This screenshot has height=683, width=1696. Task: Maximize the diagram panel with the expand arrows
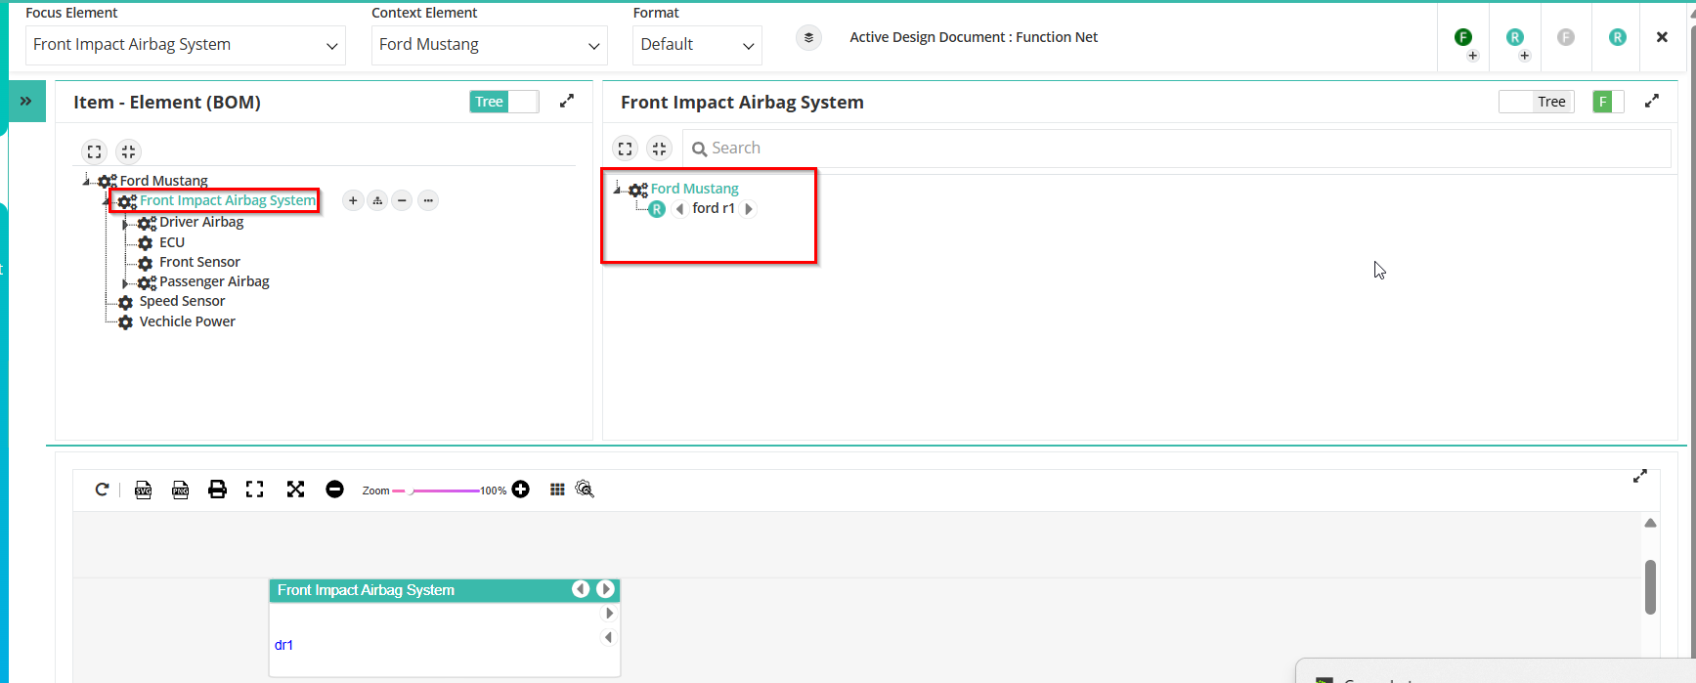coord(1640,476)
